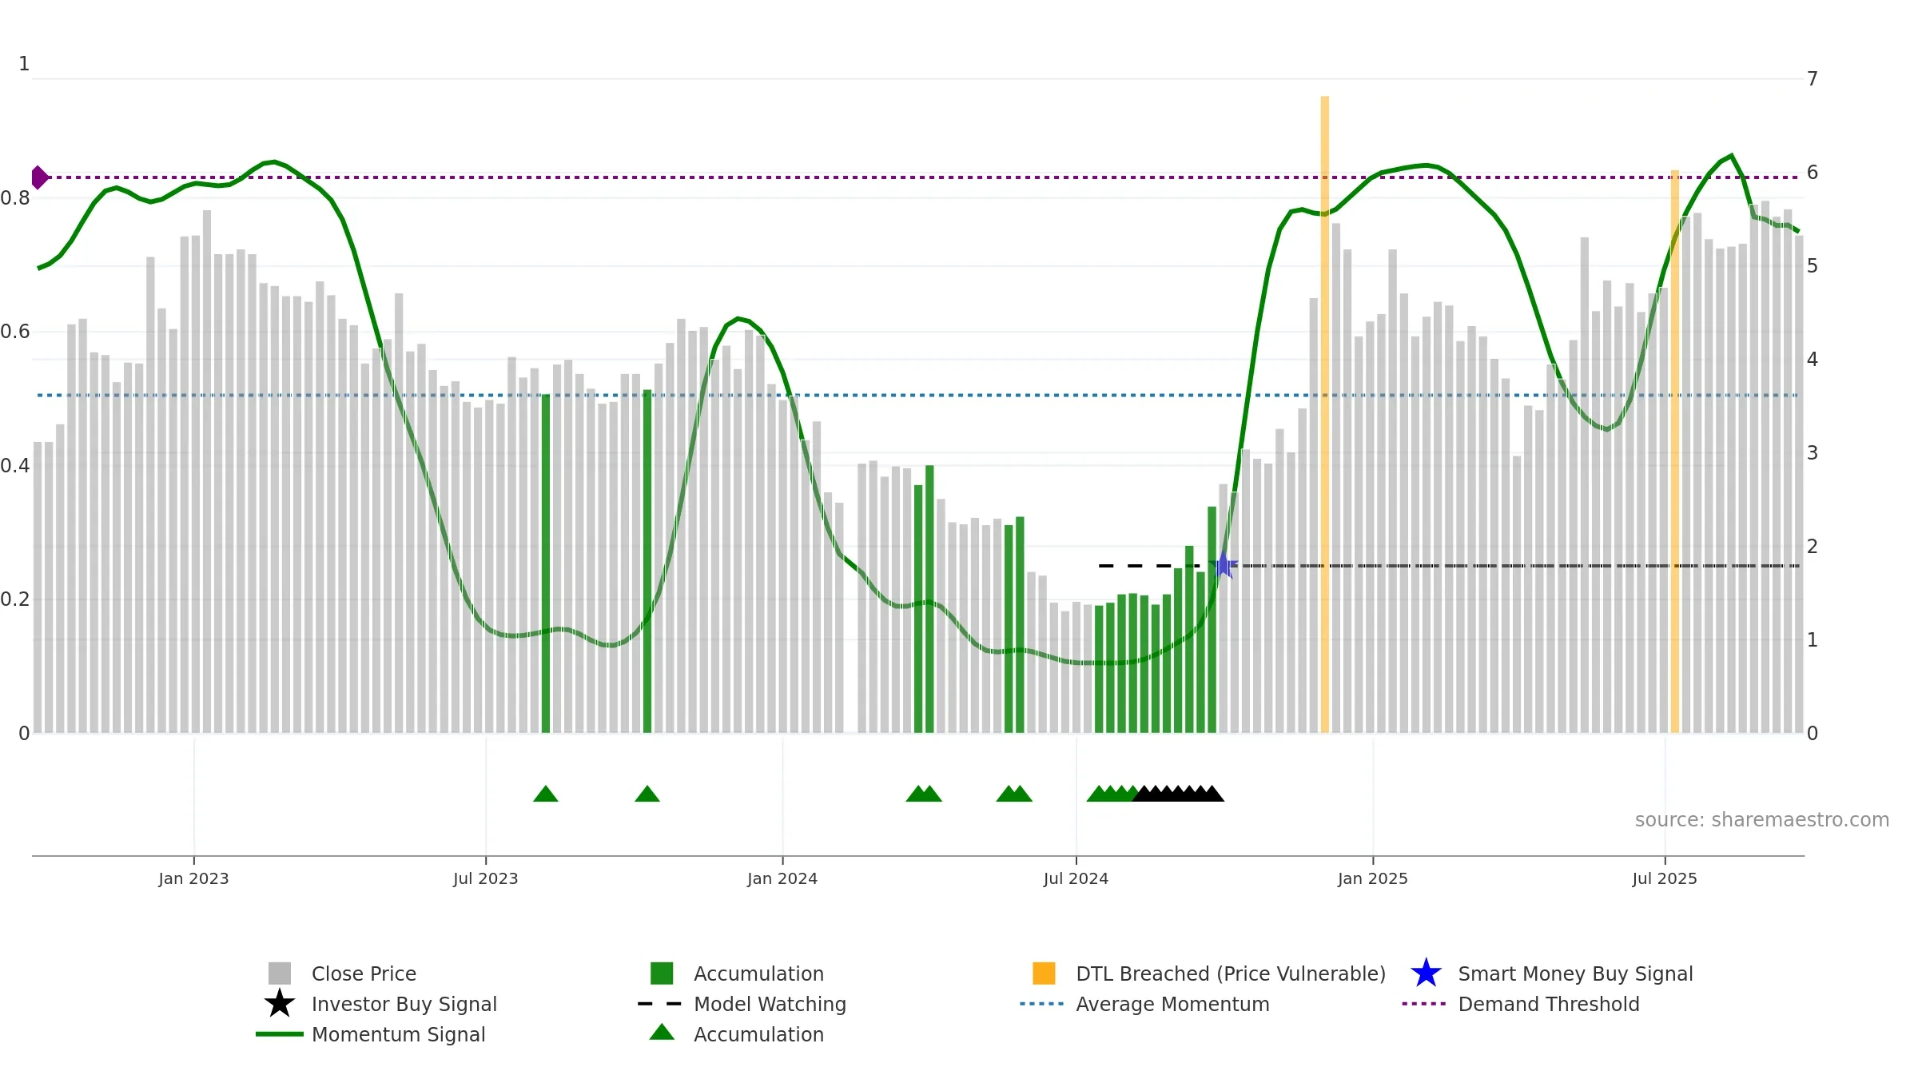Click the blue Smart Money Buy Signal star on chart

pos(1223,566)
